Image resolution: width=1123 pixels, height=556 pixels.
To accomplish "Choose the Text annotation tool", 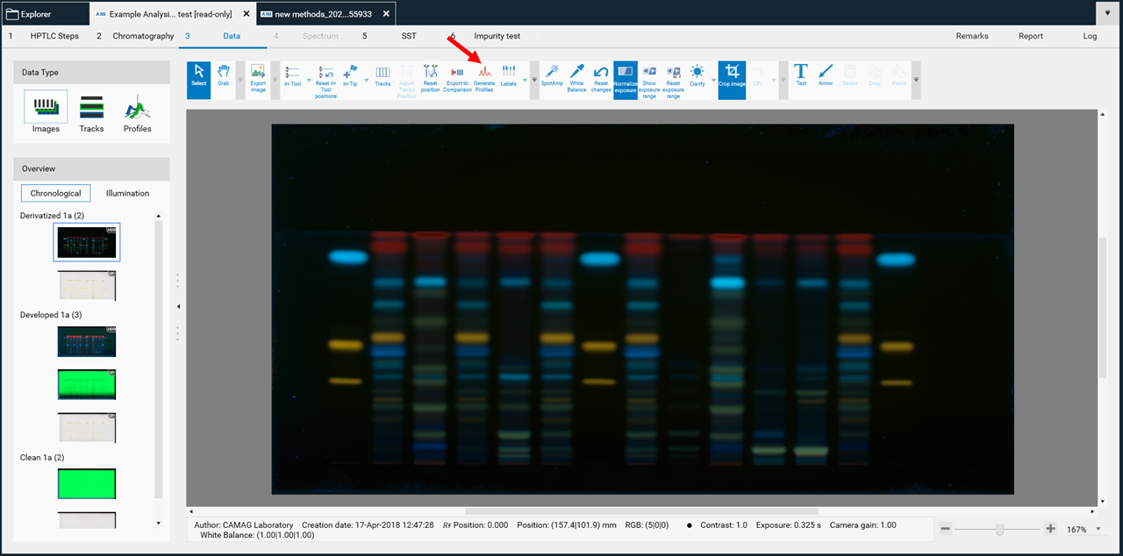I will pos(801,77).
